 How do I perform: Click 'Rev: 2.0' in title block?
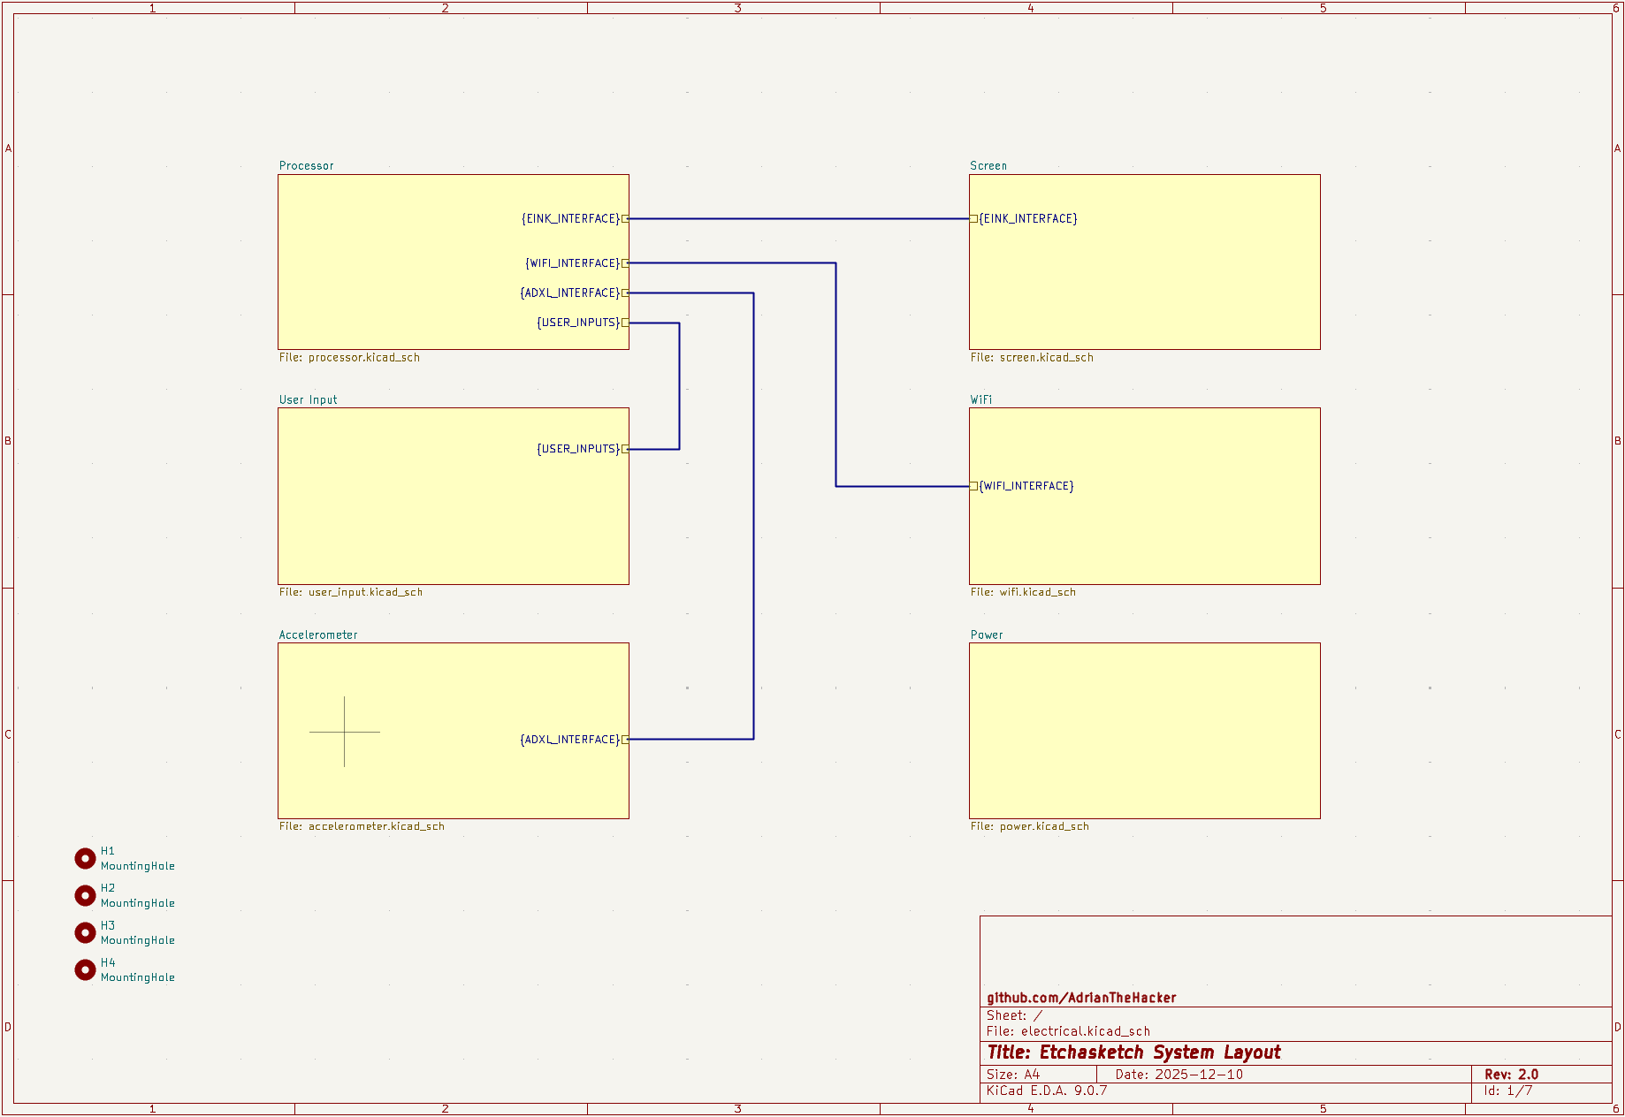click(x=1512, y=1075)
